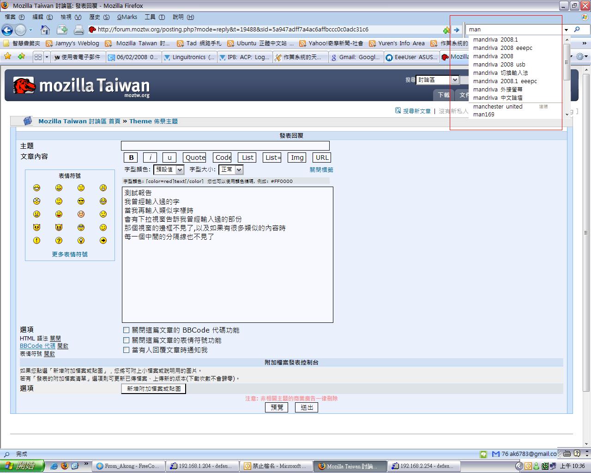Click the 預覽 preview button
This screenshot has width=591, height=473.
tap(277, 407)
